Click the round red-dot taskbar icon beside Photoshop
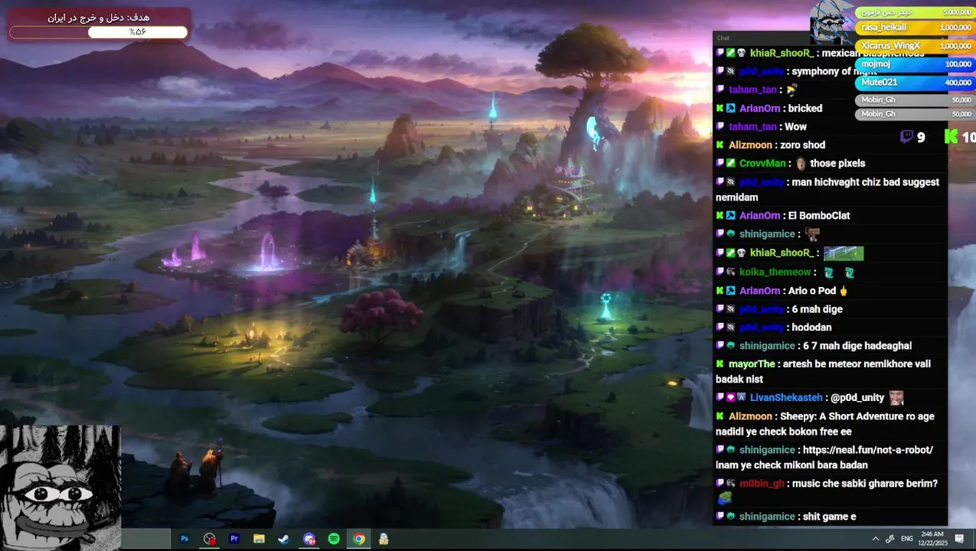The image size is (976, 551). (x=210, y=539)
